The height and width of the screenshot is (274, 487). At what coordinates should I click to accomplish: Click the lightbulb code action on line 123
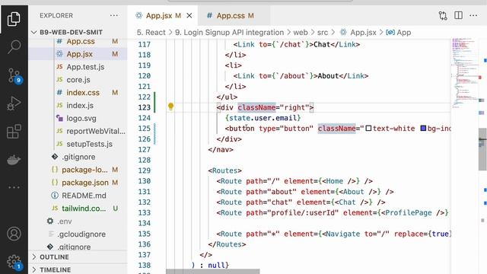click(170, 107)
